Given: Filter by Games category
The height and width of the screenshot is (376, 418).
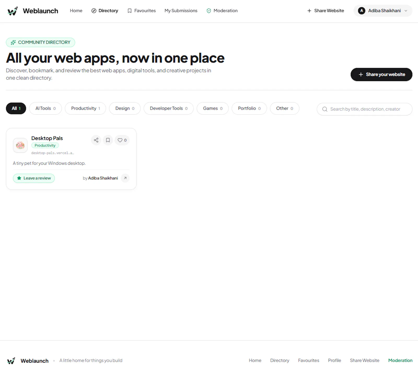Looking at the screenshot, I should [213, 108].
